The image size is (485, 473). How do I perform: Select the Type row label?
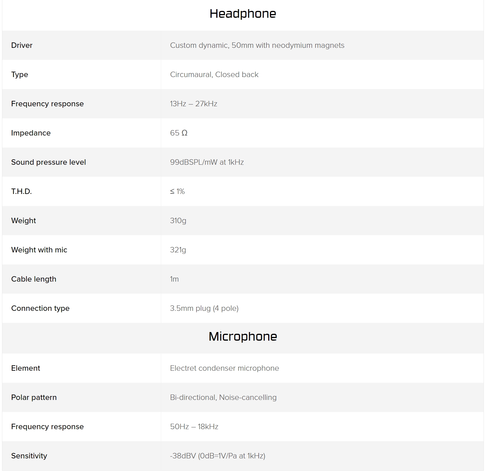tap(20, 74)
